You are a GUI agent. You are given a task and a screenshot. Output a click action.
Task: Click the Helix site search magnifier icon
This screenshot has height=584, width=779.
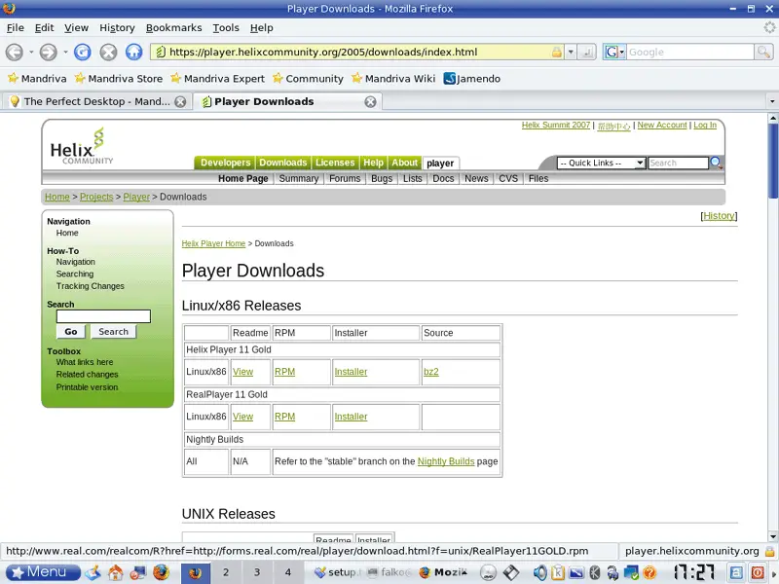(716, 163)
